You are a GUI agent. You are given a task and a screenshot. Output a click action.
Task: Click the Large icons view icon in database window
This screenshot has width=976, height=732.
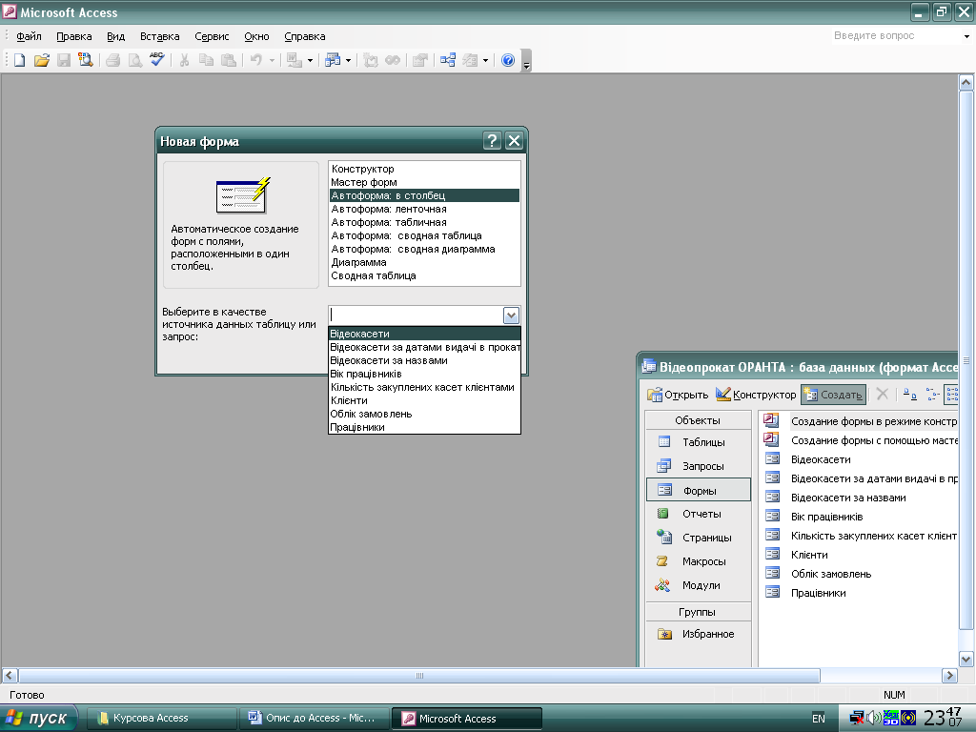910,394
